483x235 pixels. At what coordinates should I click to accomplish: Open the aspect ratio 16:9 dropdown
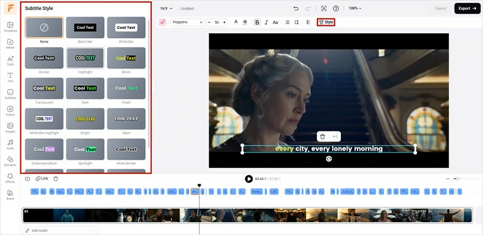coord(166,9)
